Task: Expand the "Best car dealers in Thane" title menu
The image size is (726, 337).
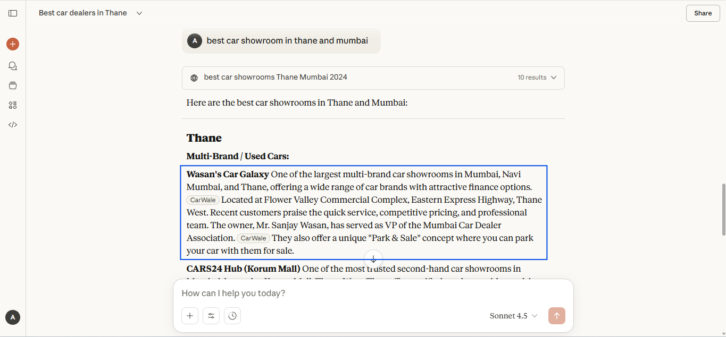Action: [139, 13]
